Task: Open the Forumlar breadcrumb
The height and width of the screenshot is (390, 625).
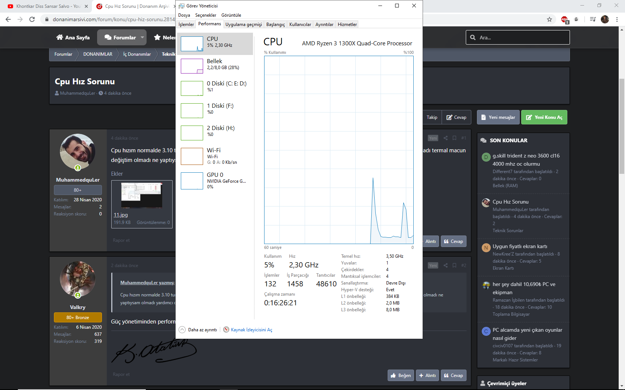Action: point(63,54)
